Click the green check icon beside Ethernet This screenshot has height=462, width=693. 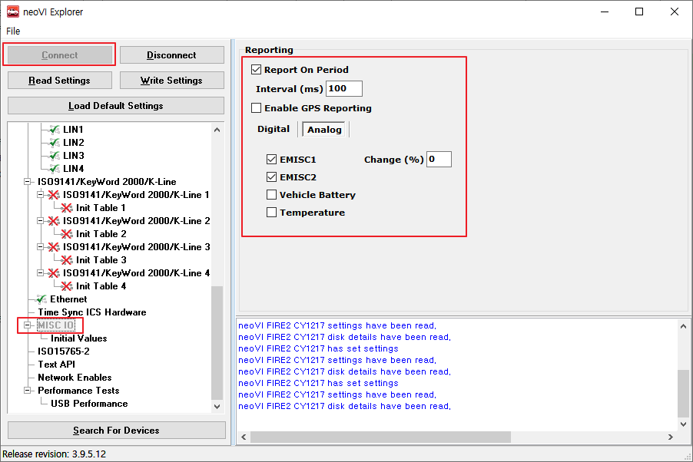coord(41,299)
